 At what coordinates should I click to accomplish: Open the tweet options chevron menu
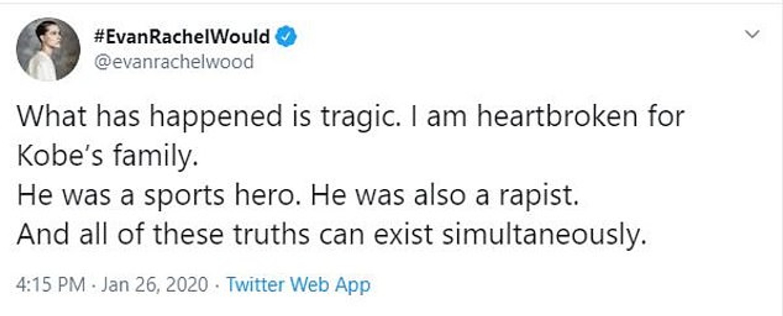click(x=753, y=34)
